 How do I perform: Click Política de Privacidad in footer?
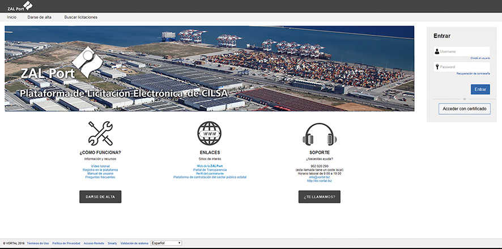(x=66, y=243)
